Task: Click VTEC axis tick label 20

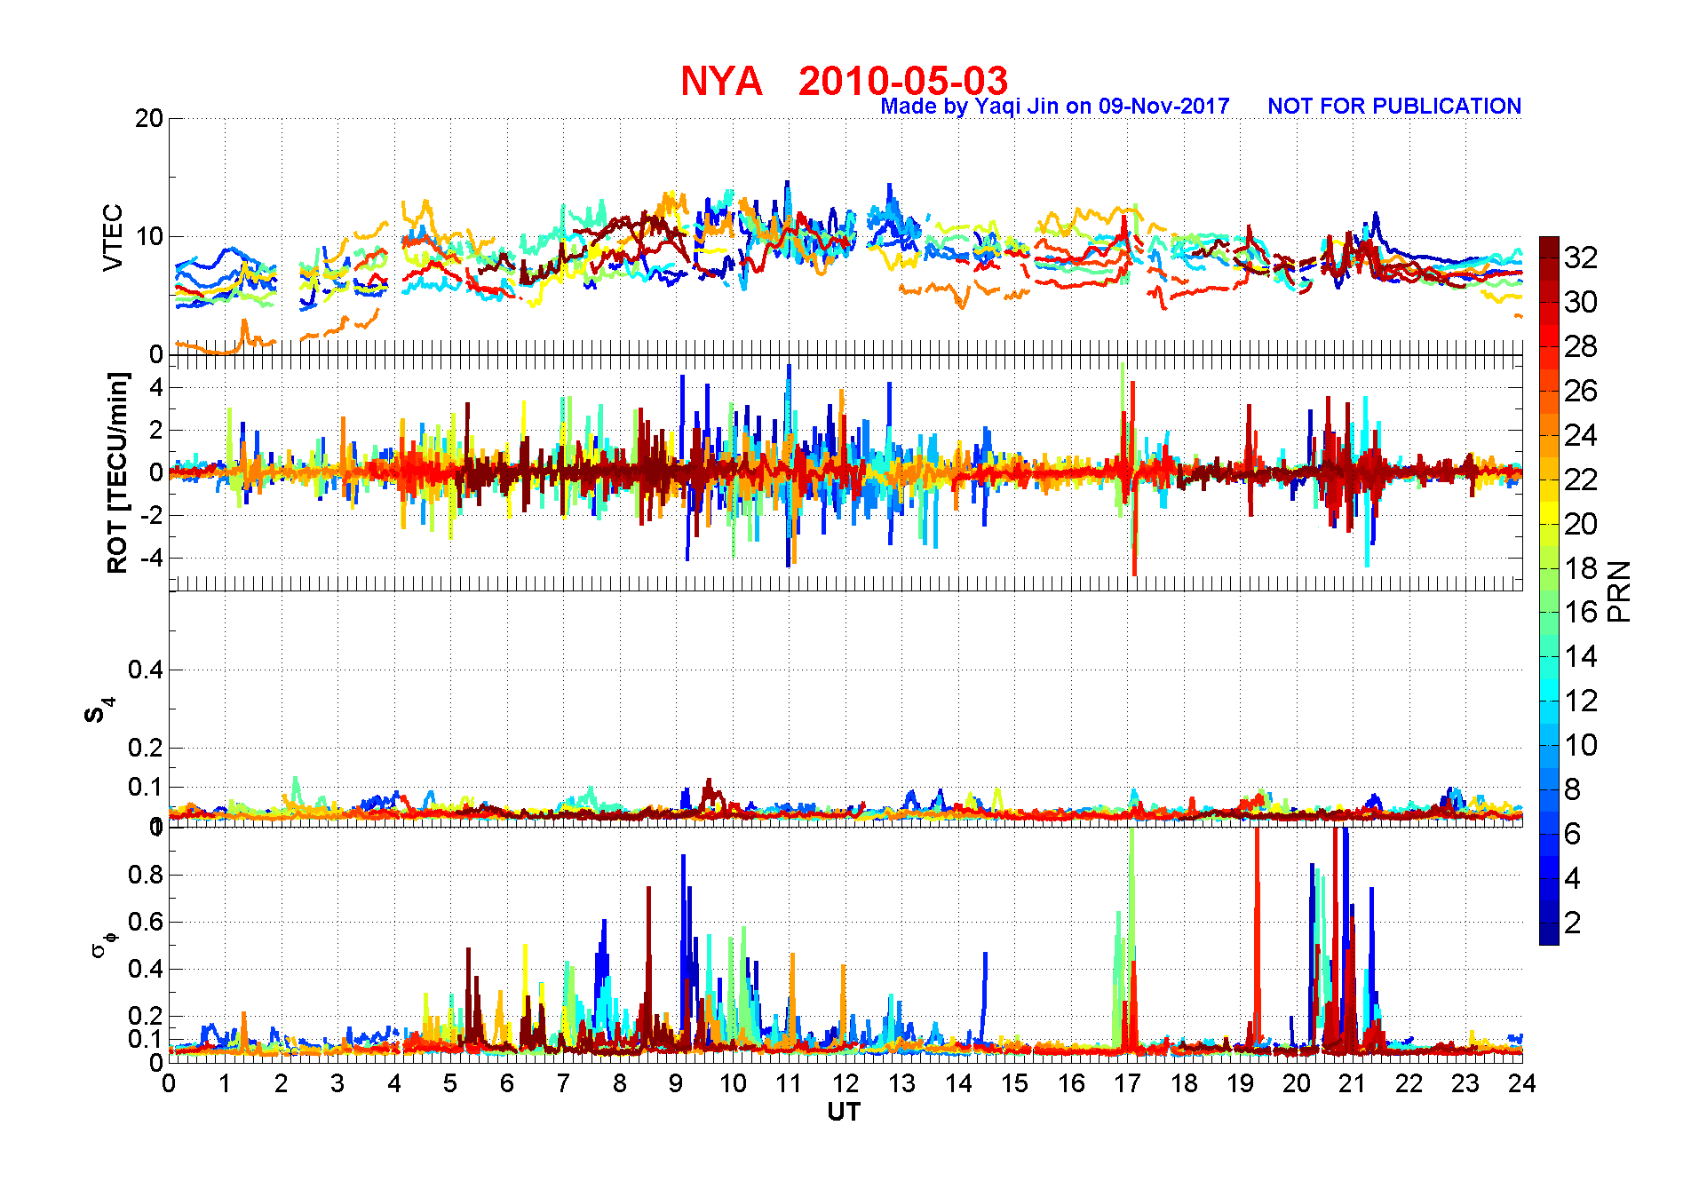Action: (x=149, y=118)
